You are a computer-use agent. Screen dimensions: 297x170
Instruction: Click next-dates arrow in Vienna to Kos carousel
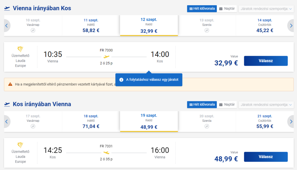tap(291, 26)
